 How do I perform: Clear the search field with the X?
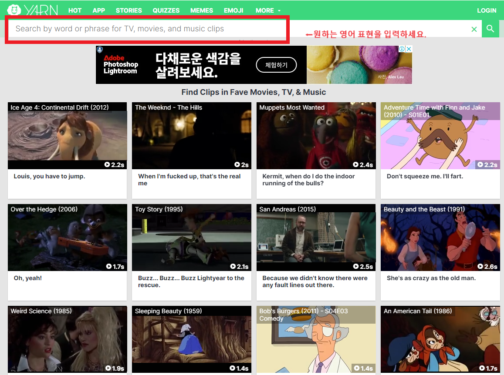[474, 29]
